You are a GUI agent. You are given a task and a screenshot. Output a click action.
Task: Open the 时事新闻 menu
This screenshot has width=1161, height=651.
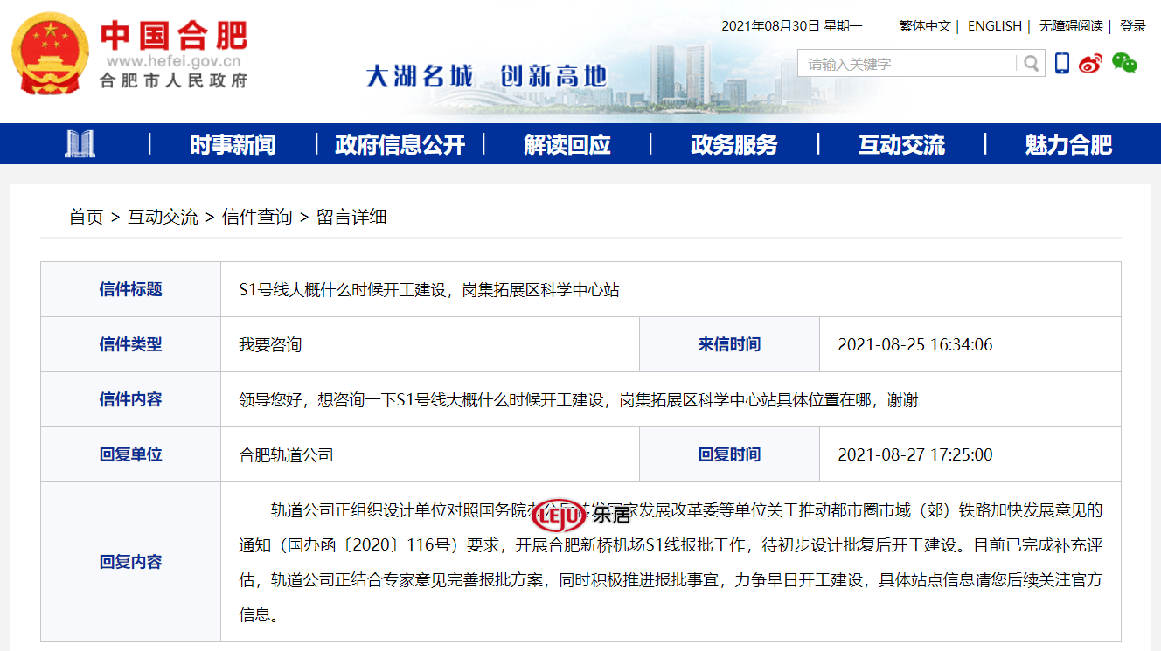(x=233, y=145)
